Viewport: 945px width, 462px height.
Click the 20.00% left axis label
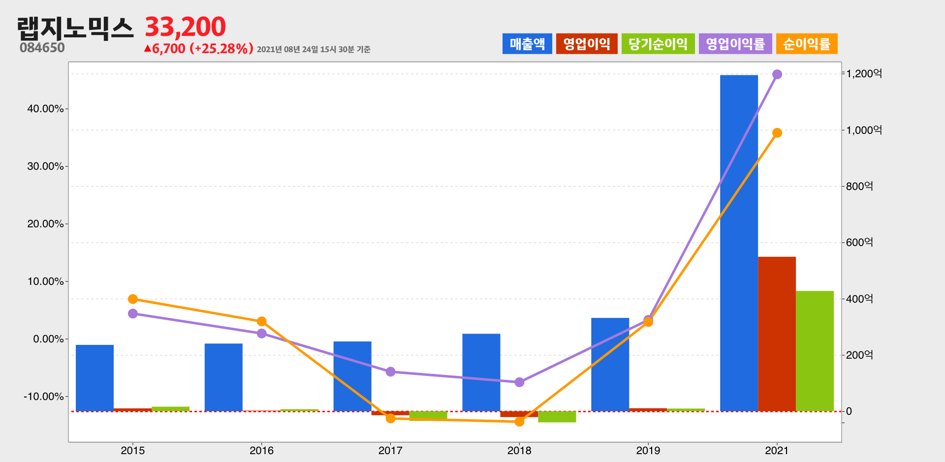tap(46, 224)
